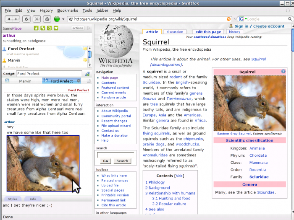Open the Random article link

tap(113, 97)
